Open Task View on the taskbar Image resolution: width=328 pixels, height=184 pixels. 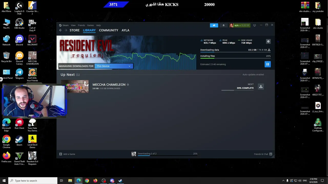tap(61, 181)
